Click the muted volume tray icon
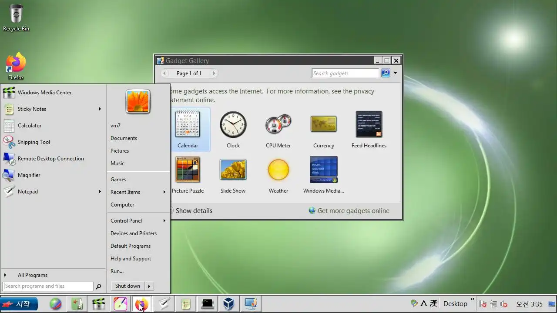 [x=504, y=304]
